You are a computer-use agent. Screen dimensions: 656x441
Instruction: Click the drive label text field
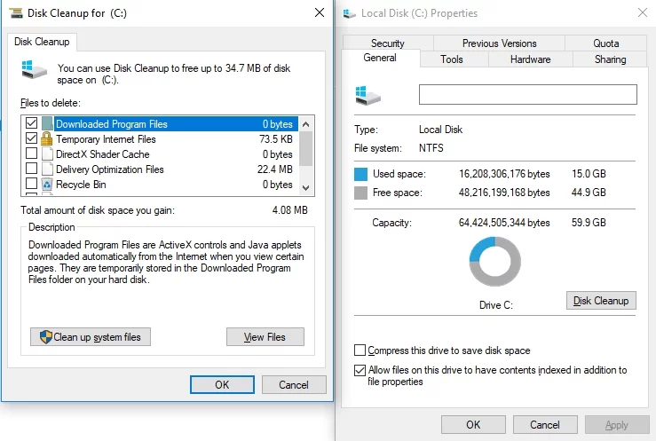coord(527,95)
